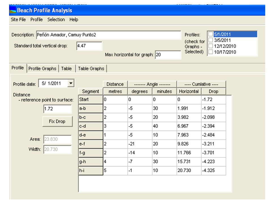Select the Profile tab

[18, 68]
